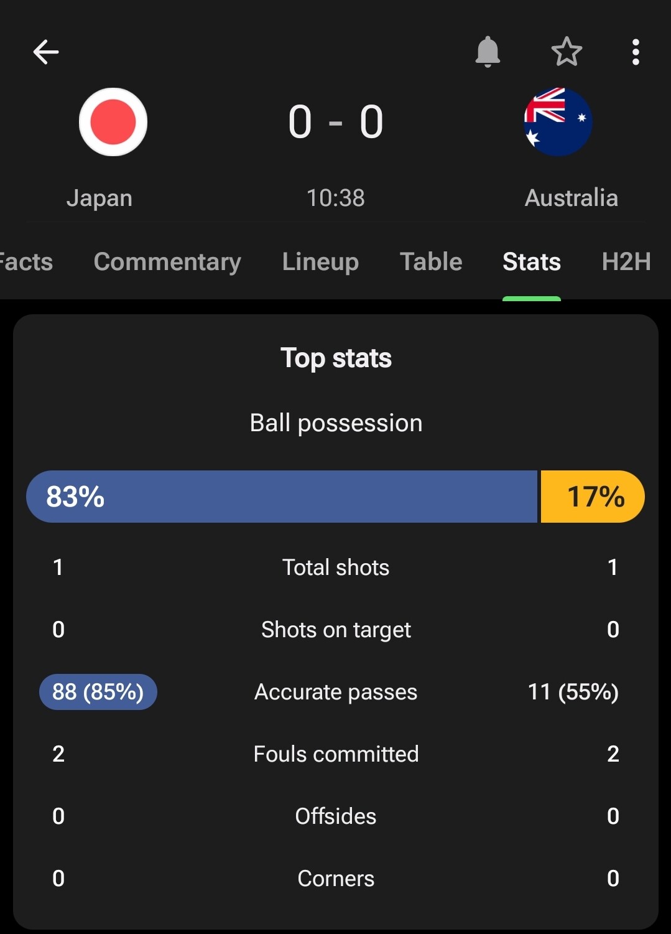Go back using the arrow icon

coord(46,52)
